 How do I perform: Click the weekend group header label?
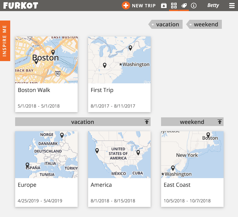pos(192,122)
